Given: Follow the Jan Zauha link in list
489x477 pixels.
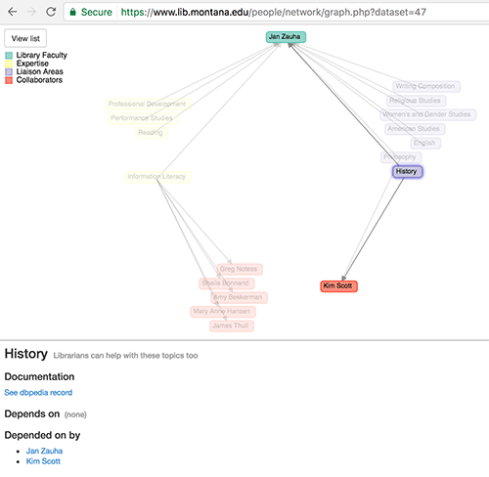Looking at the screenshot, I should (x=44, y=451).
